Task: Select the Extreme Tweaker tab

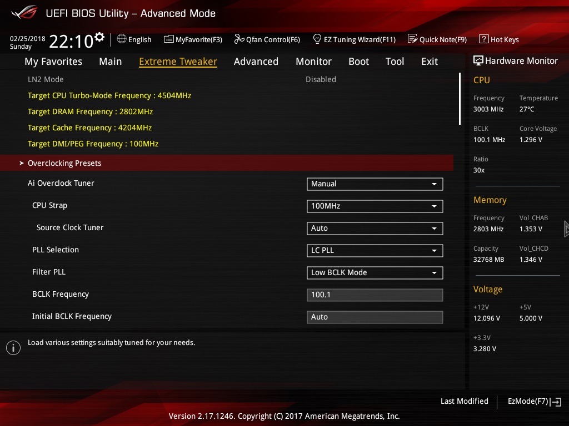Action: click(x=178, y=62)
